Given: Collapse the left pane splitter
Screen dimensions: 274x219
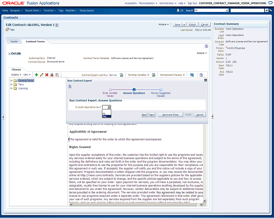Looking at the screenshot, I should [3, 117].
